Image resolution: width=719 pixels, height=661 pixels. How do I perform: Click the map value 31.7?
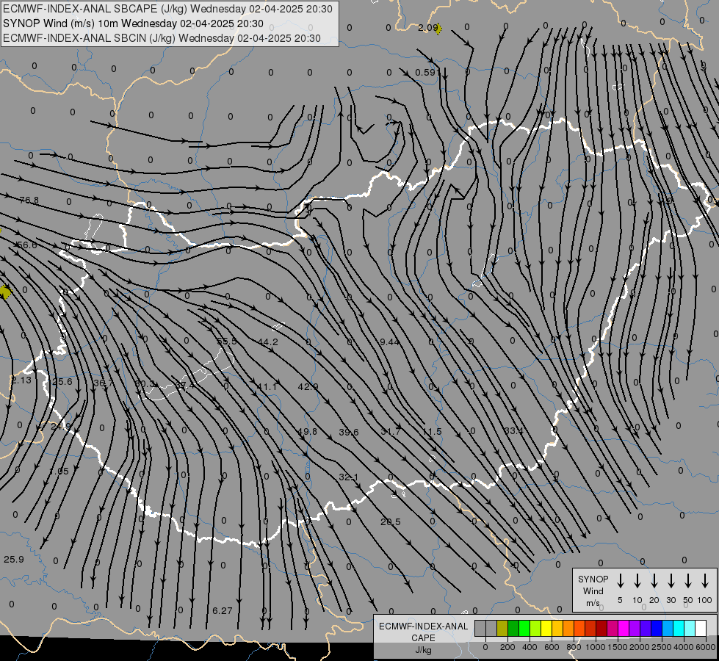pos(391,431)
